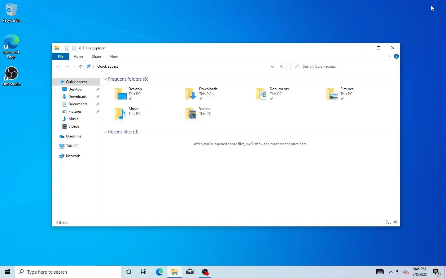Expand the ribbon with the chevron
Screen dimensions: 446x278
(390, 56)
